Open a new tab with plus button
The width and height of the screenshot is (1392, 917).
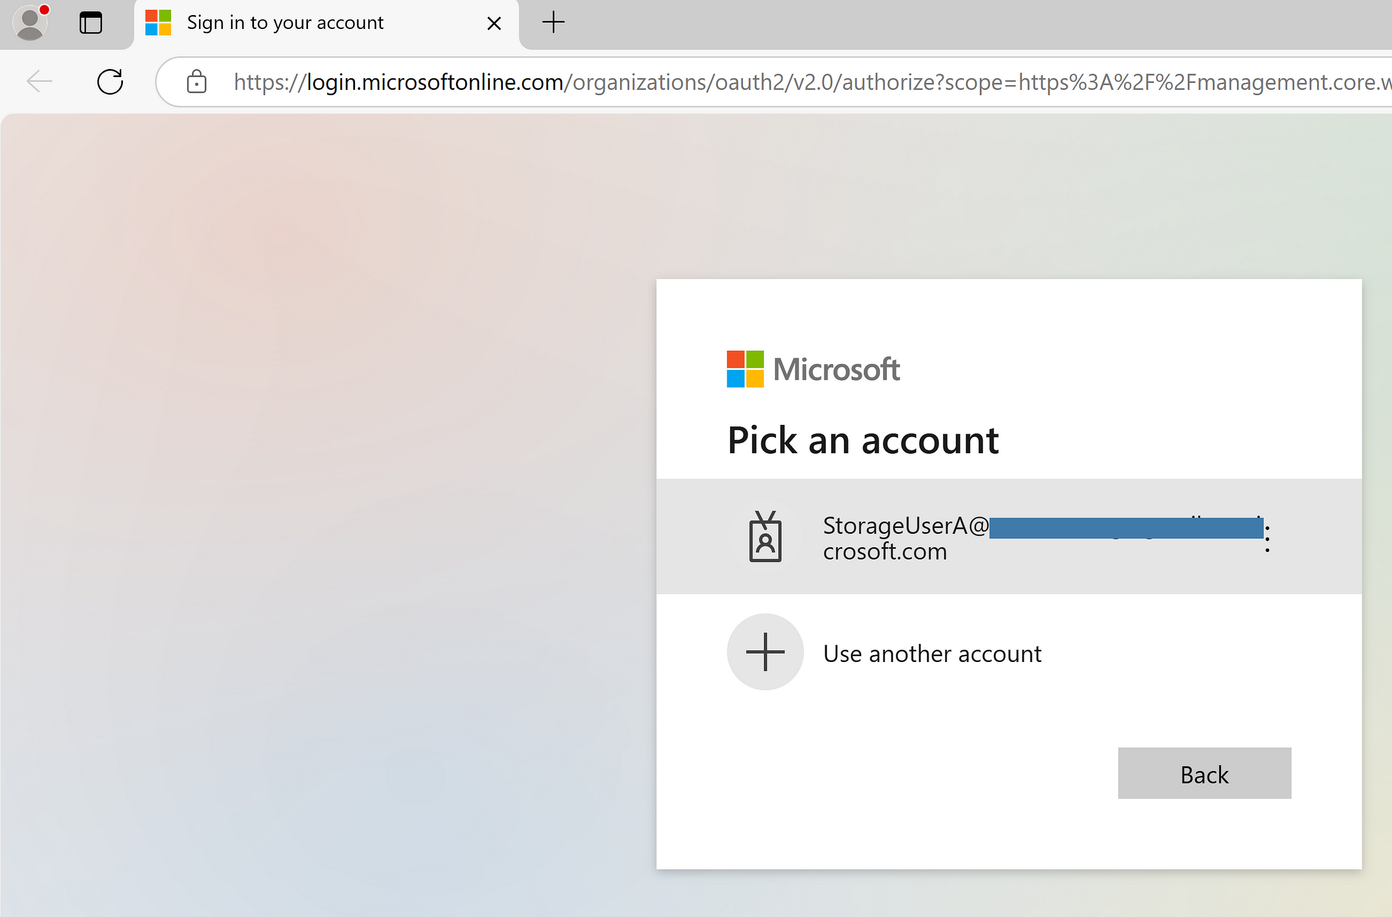point(553,23)
